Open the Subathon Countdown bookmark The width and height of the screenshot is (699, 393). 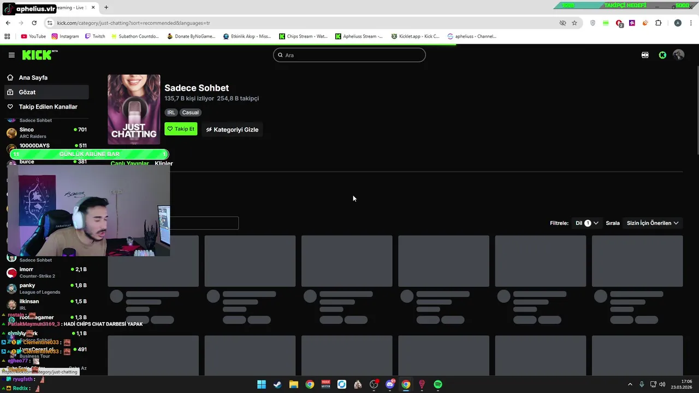(135, 37)
